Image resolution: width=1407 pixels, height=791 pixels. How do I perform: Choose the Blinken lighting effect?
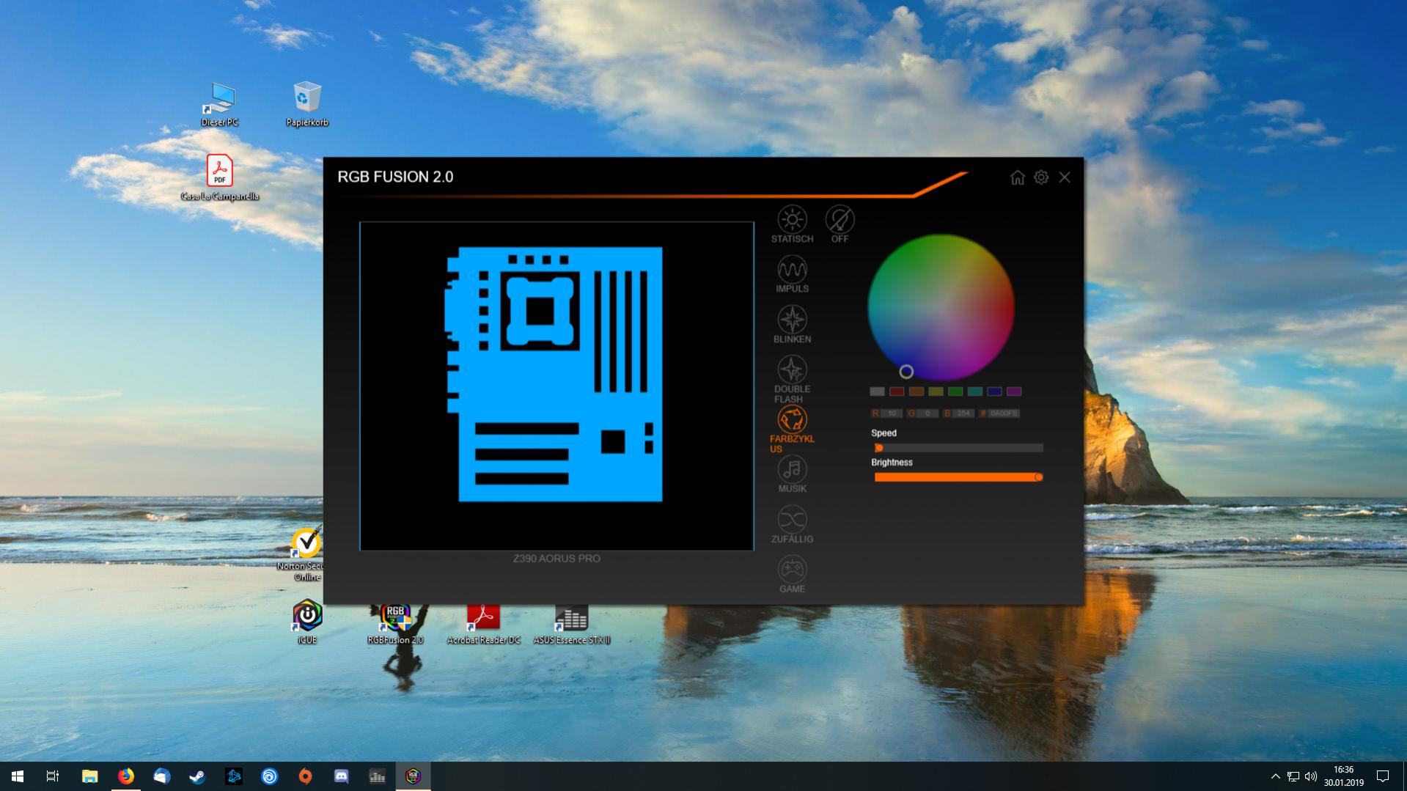pyautogui.click(x=792, y=325)
